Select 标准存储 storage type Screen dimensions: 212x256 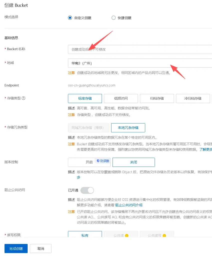[85, 98]
